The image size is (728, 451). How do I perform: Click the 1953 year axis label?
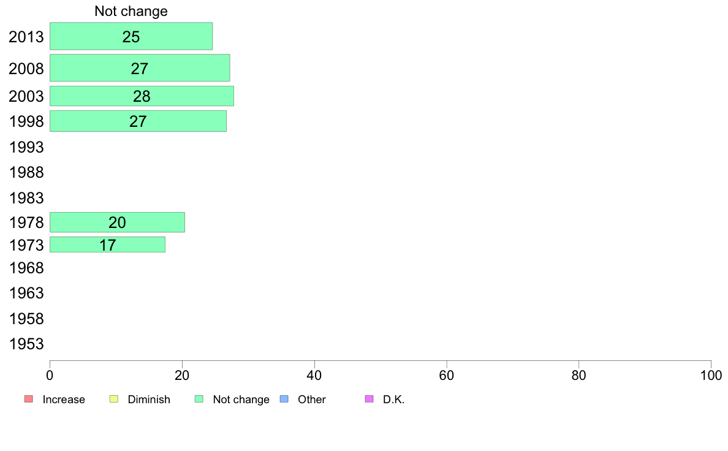click(x=26, y=344)
